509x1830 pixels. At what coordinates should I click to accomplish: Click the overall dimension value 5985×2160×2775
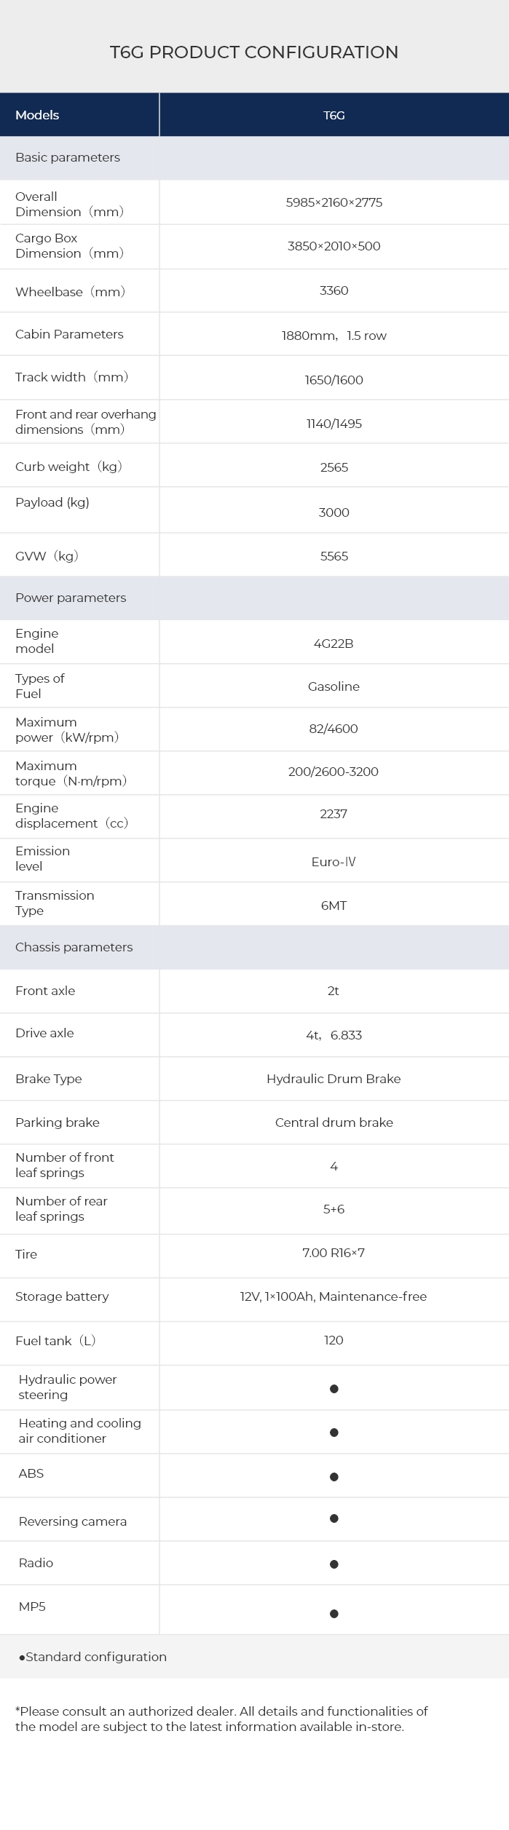coord(334,202)
